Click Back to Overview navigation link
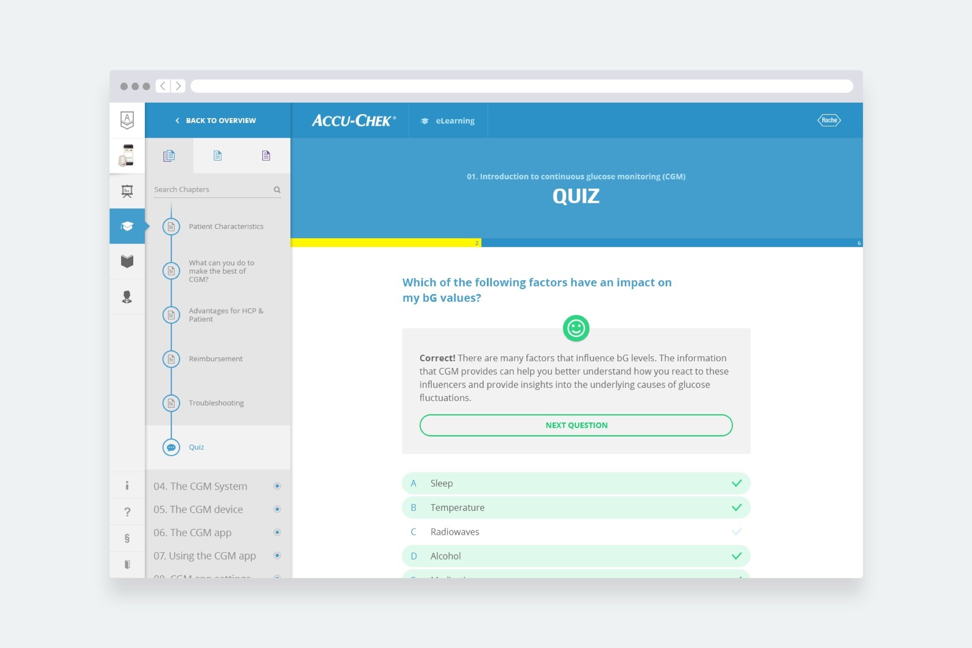 click(x=217, y=120)
